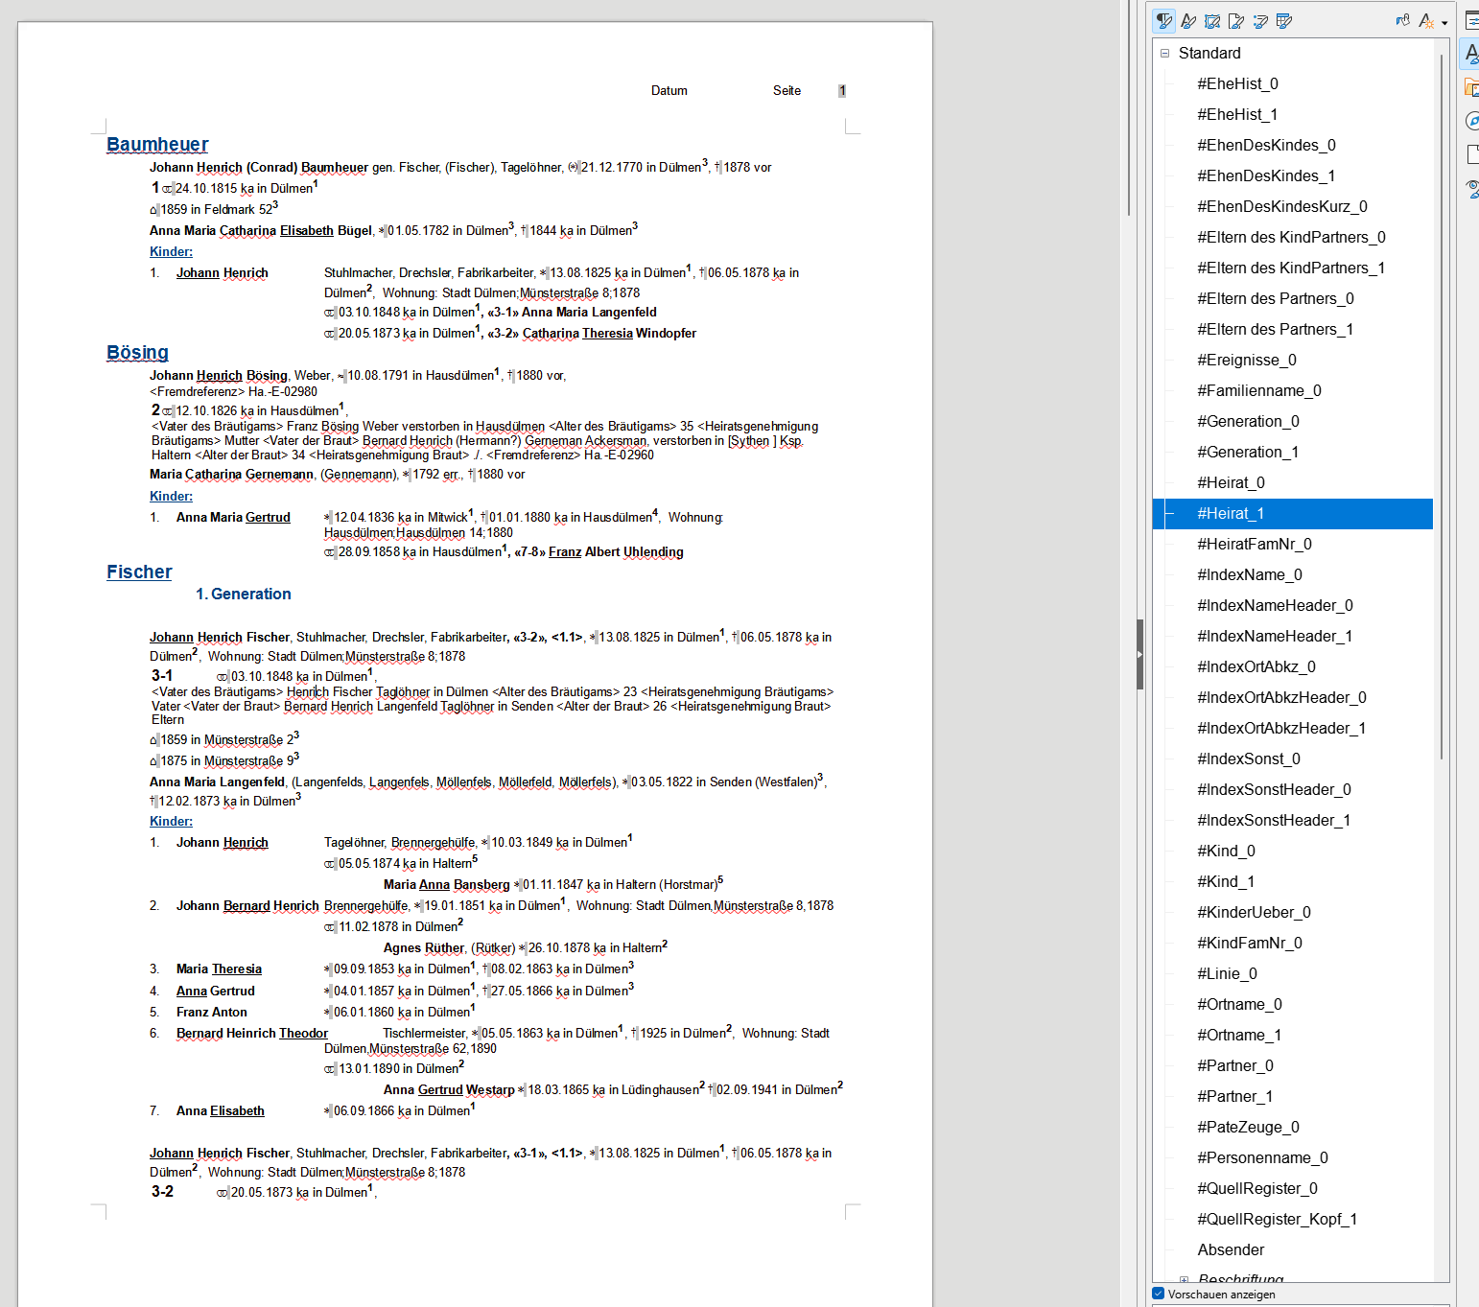1479x1307 pixels.
Task: Open the Gallery sidebar deck
Action: coord(1471,88)
